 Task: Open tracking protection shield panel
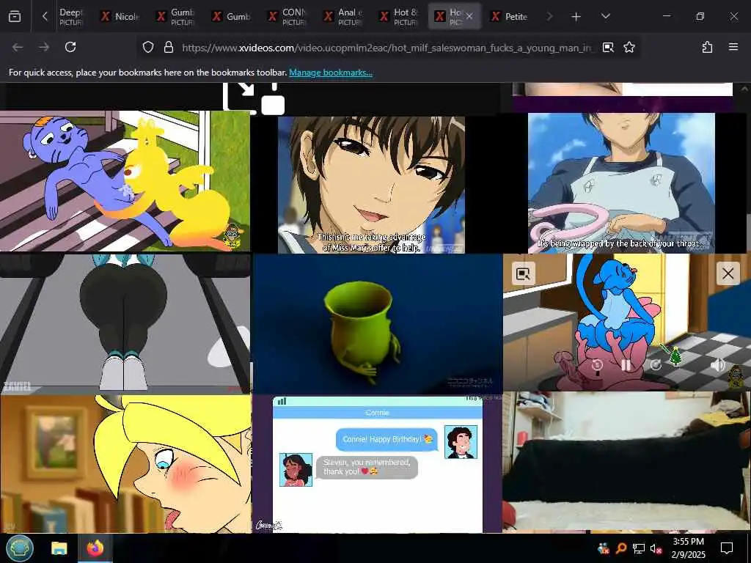coord(148,48)
